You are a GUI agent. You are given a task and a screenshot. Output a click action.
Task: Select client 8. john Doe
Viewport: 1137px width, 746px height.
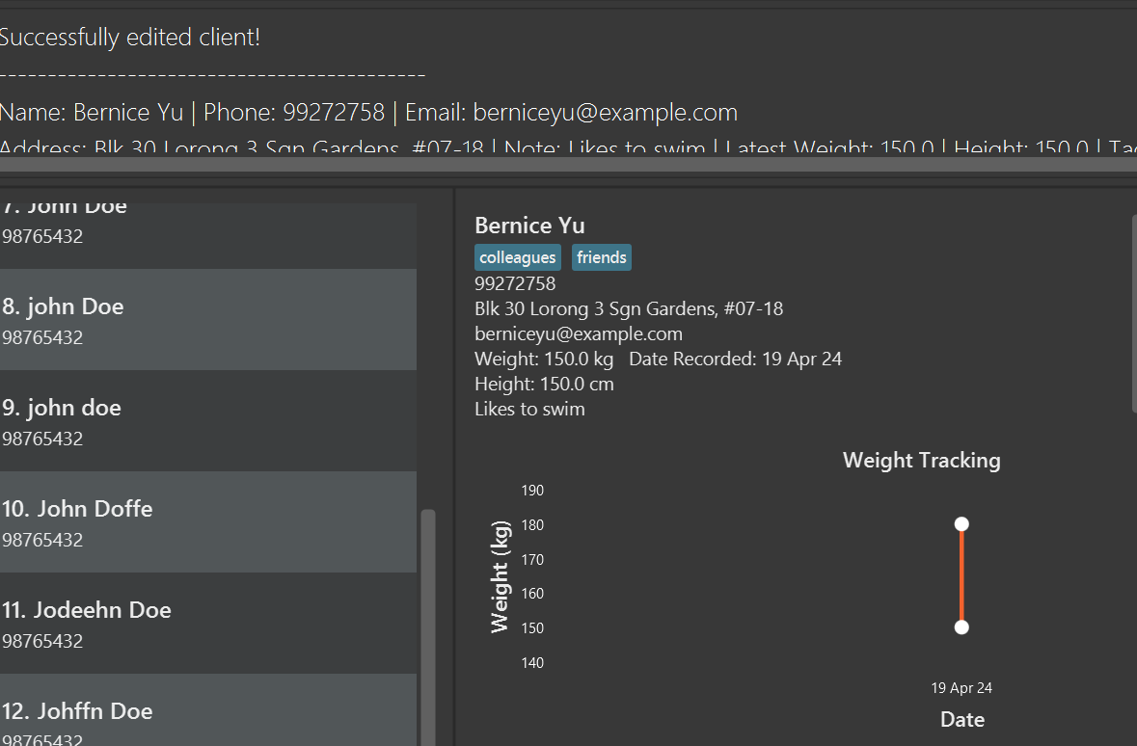[x=208, y=320]
